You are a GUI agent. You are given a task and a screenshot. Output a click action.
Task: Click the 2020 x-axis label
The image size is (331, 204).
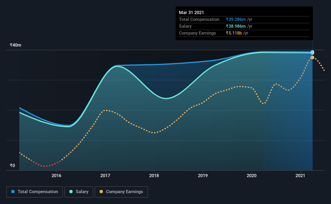tap(252, 175)
